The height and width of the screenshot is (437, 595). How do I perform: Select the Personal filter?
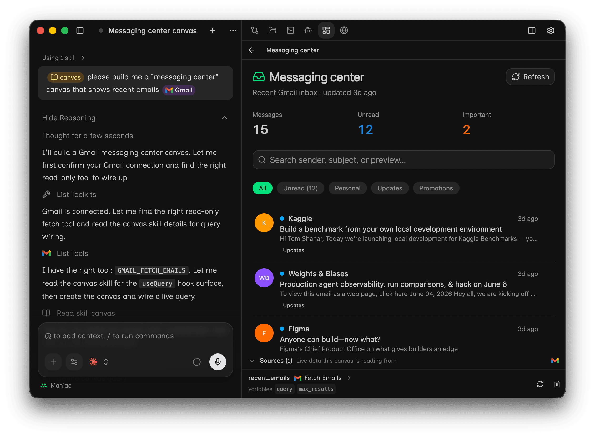click(x=347, y=188)
